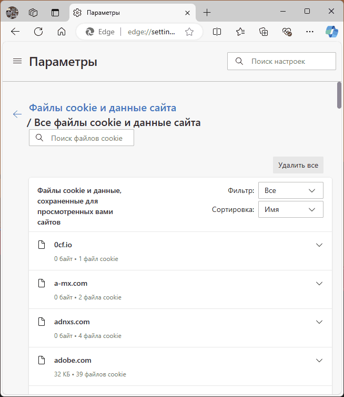Add this page to favorites star
Viewport: 344px width, 397px height.
click(189, 32)
